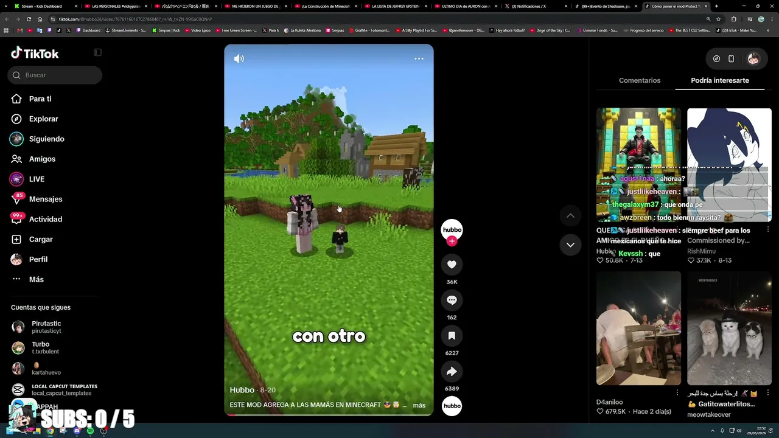Open the video three-dot options menu
This screenshot has height=438, width=779.
pyautogui.click(x=419, y=58)
